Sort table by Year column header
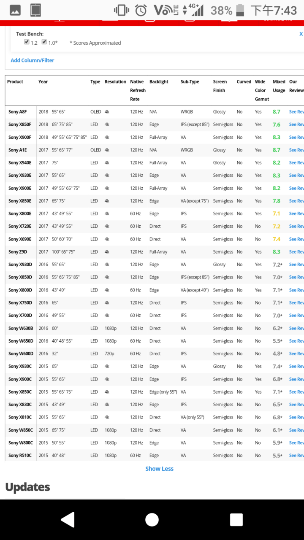Image resolution: width=304 pixels, height=540 pixels. pos(43,82)
